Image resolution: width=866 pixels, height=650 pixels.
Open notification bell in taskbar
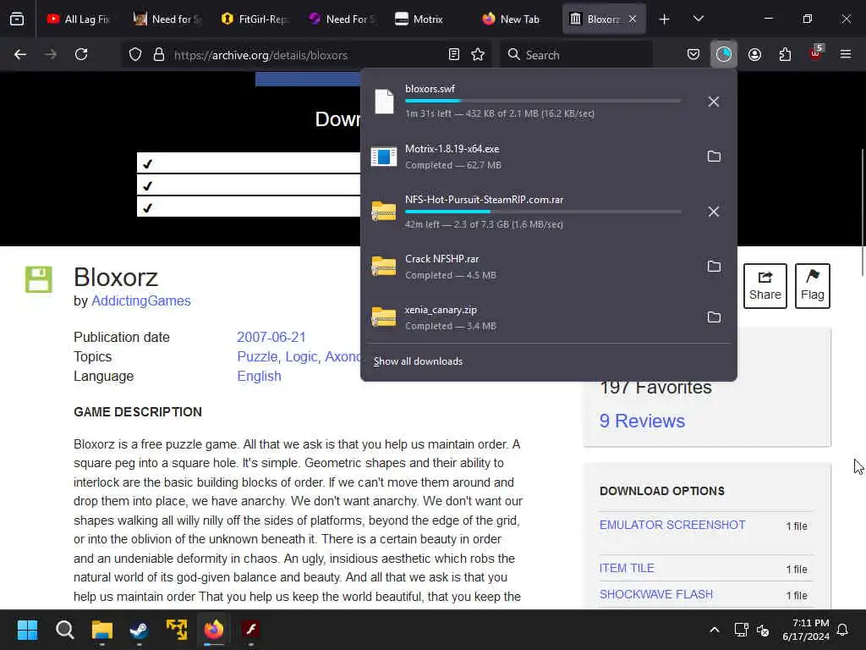click(x=843, y=630)
